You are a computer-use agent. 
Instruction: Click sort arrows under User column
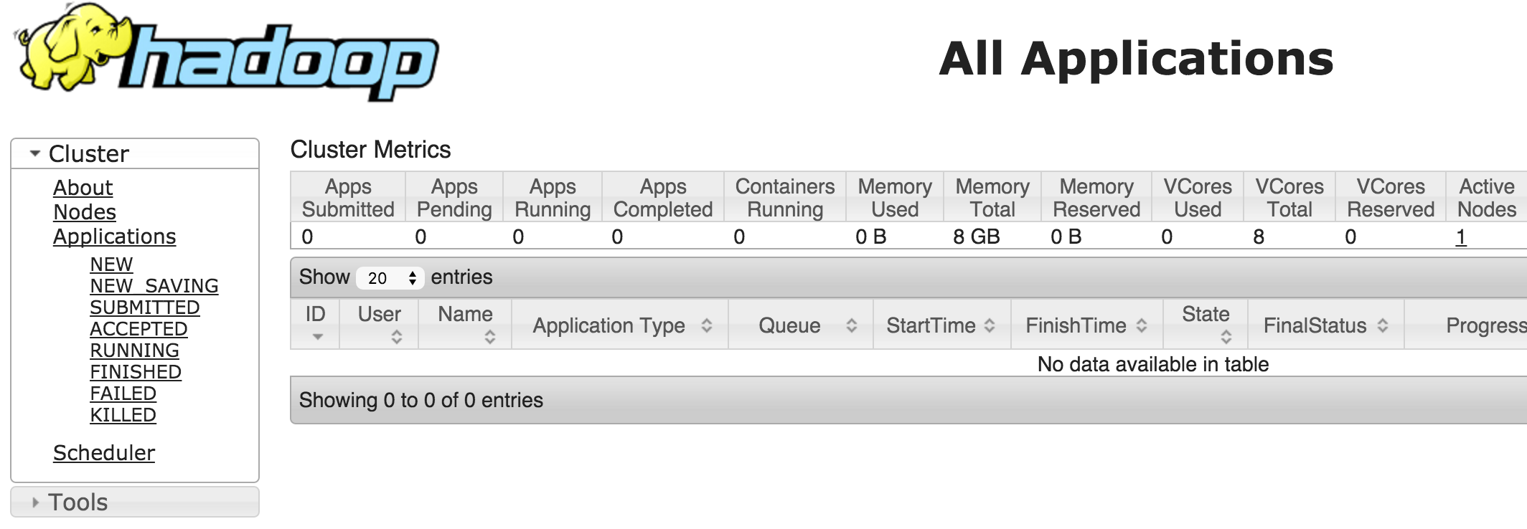click(x=396, y=337)
